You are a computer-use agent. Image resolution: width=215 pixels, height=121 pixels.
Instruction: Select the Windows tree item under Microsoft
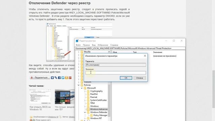(94, 106)
